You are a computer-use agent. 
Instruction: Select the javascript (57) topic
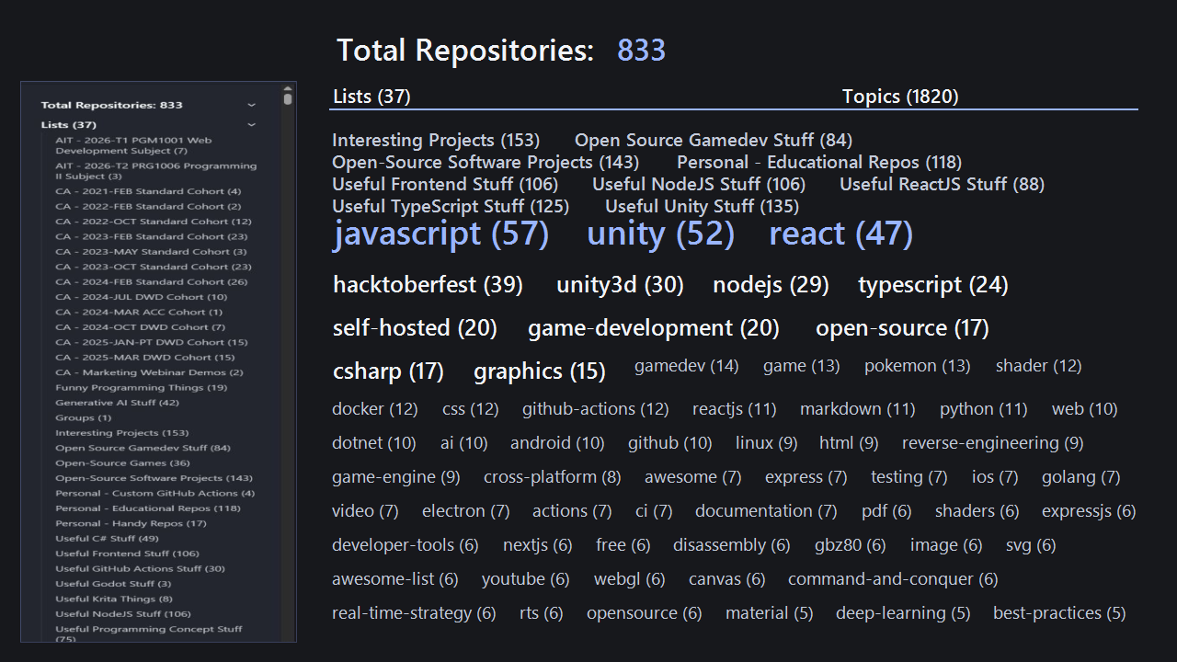tap(441, 234)
